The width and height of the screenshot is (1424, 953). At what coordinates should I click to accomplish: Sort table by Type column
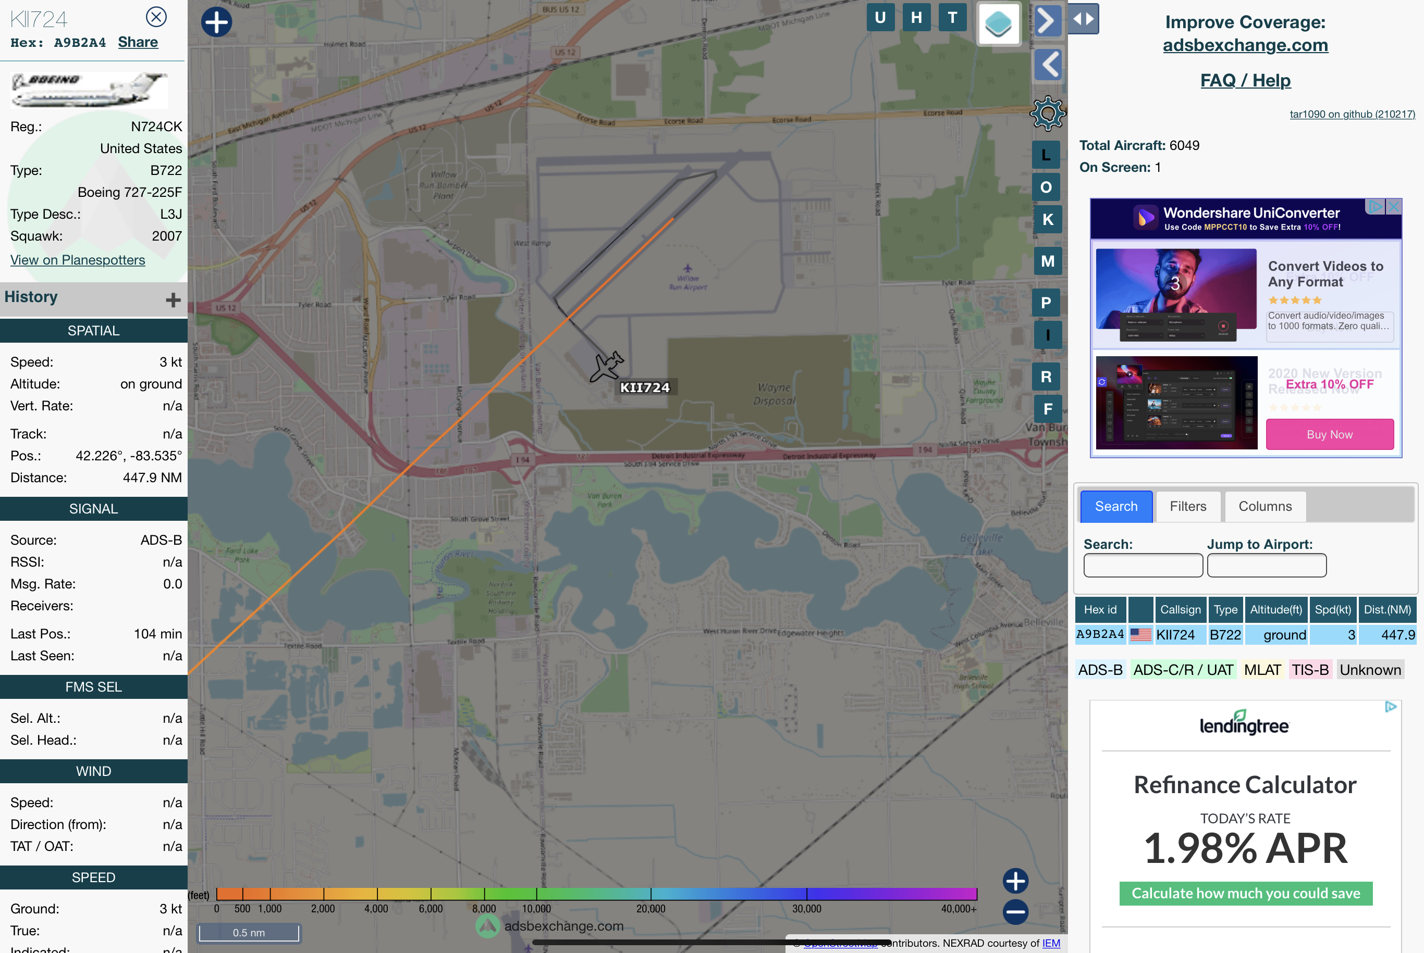tap(1225, 610)
